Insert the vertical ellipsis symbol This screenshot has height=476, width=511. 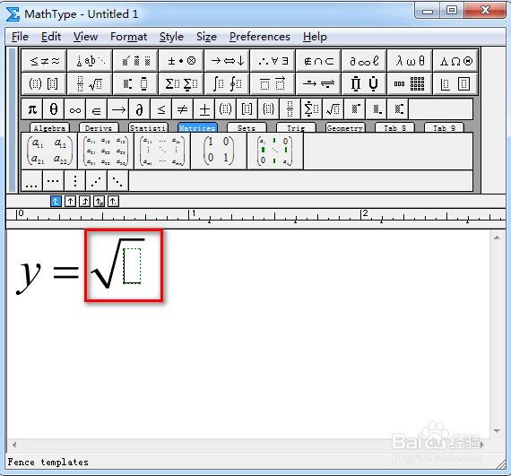coord(75,181)
